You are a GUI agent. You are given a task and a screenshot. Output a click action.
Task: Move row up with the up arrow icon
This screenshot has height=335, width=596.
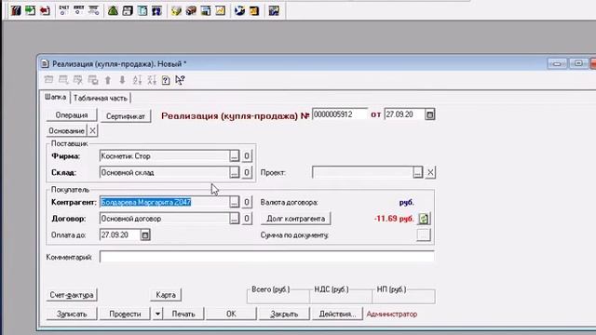point(108,80)
